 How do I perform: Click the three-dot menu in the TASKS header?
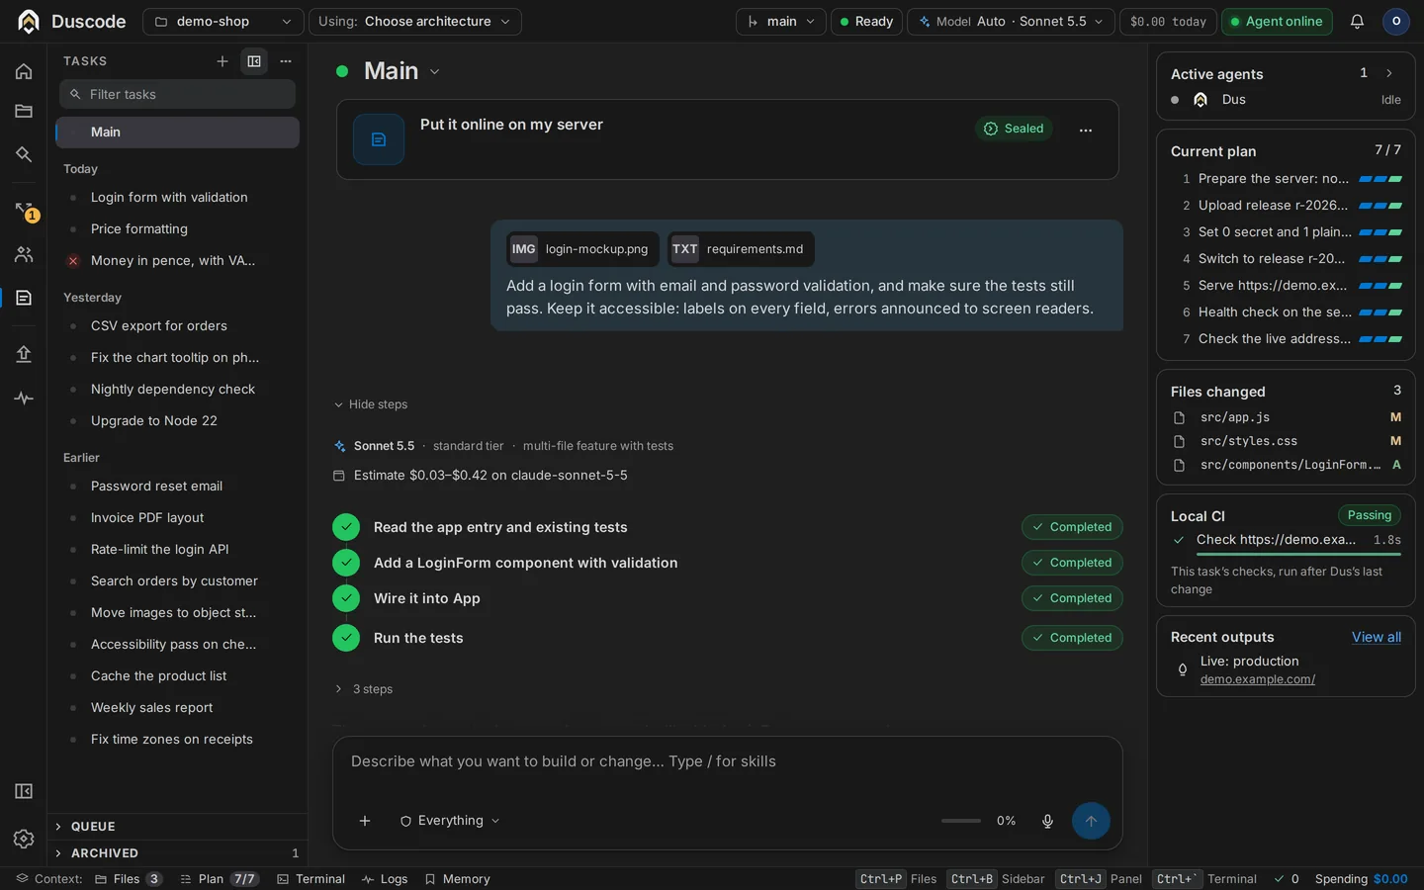[286, 61]
